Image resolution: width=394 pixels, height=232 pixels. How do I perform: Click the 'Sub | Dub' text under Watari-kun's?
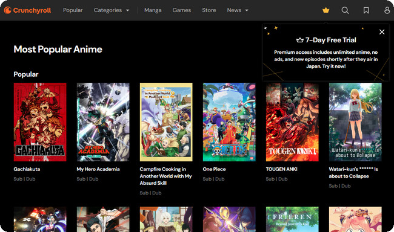tap(339, 186)
